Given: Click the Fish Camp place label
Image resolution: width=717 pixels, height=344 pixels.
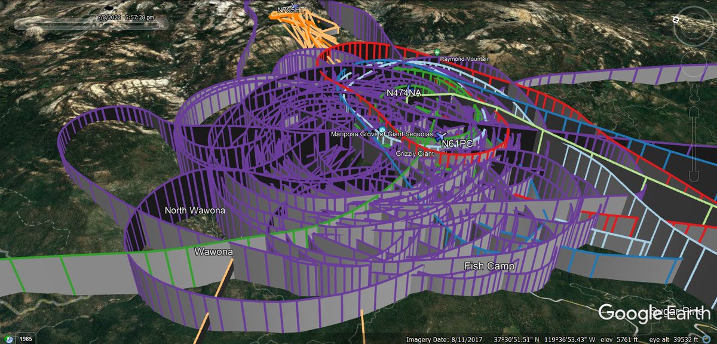Looking at the screenshot, I should (x=491, y=265).
